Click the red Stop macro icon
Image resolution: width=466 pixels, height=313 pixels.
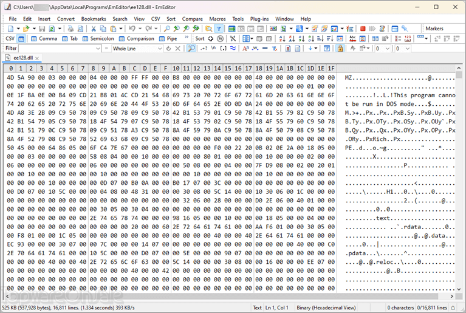[x=363, y=29]
